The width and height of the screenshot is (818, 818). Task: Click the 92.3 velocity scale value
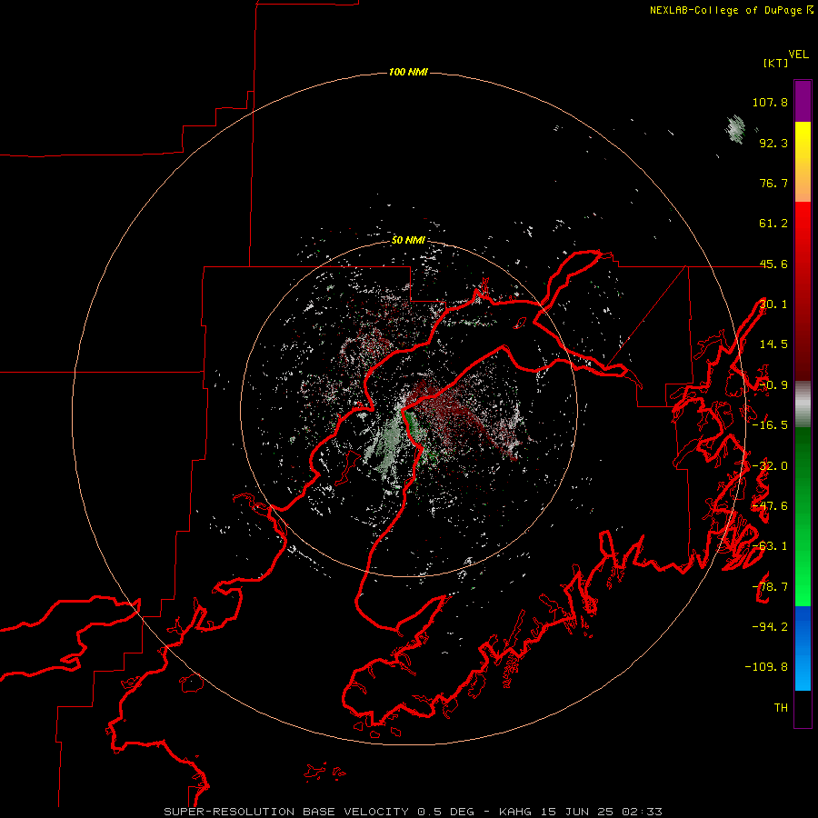[773, 143]
